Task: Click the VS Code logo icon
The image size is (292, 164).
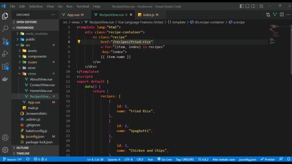Action: pyautogui.click(x=4, y=6)
